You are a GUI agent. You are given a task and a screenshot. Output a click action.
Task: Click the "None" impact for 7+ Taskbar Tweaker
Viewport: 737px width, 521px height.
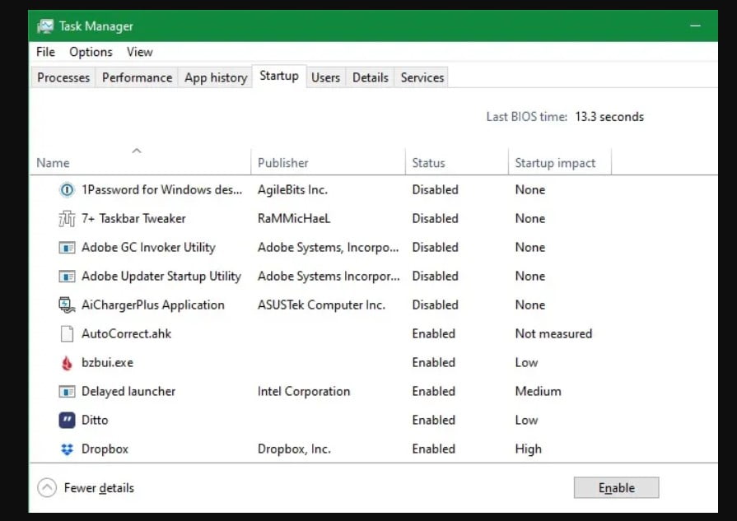pos(530,218)
